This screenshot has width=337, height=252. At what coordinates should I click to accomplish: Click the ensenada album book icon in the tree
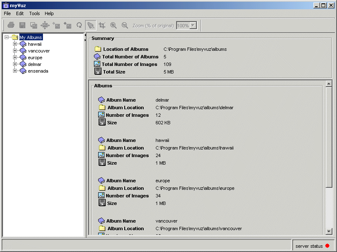[23, 71]
